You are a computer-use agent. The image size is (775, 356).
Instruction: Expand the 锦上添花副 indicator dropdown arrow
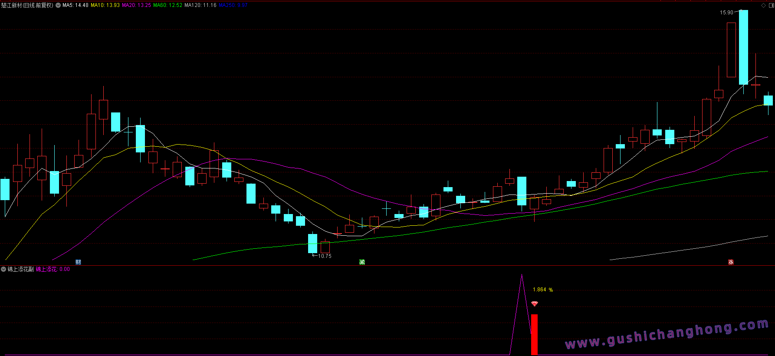click(x=3, y=270)
